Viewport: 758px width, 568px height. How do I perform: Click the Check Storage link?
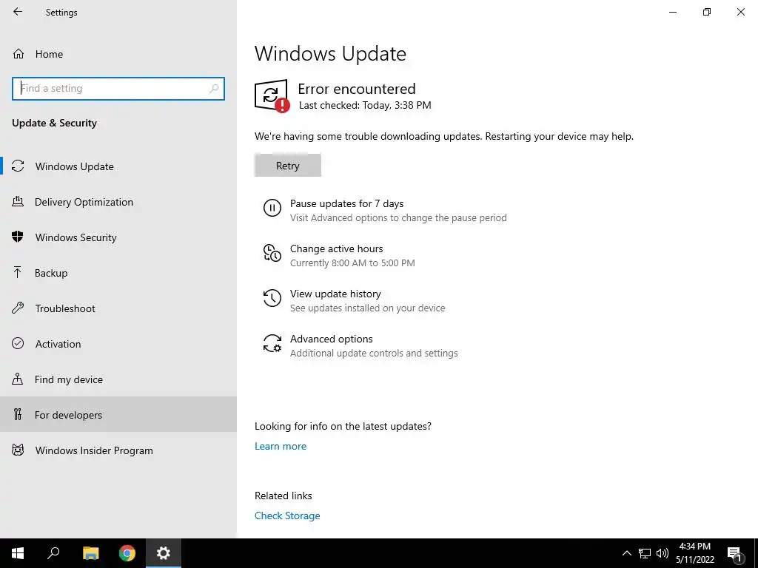[x=287, y=515]
